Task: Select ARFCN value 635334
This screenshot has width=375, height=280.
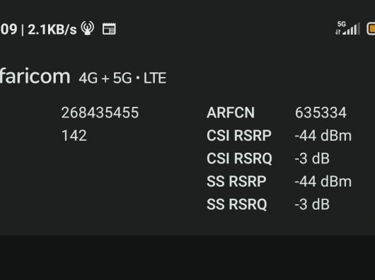Action: pos(321,112)
